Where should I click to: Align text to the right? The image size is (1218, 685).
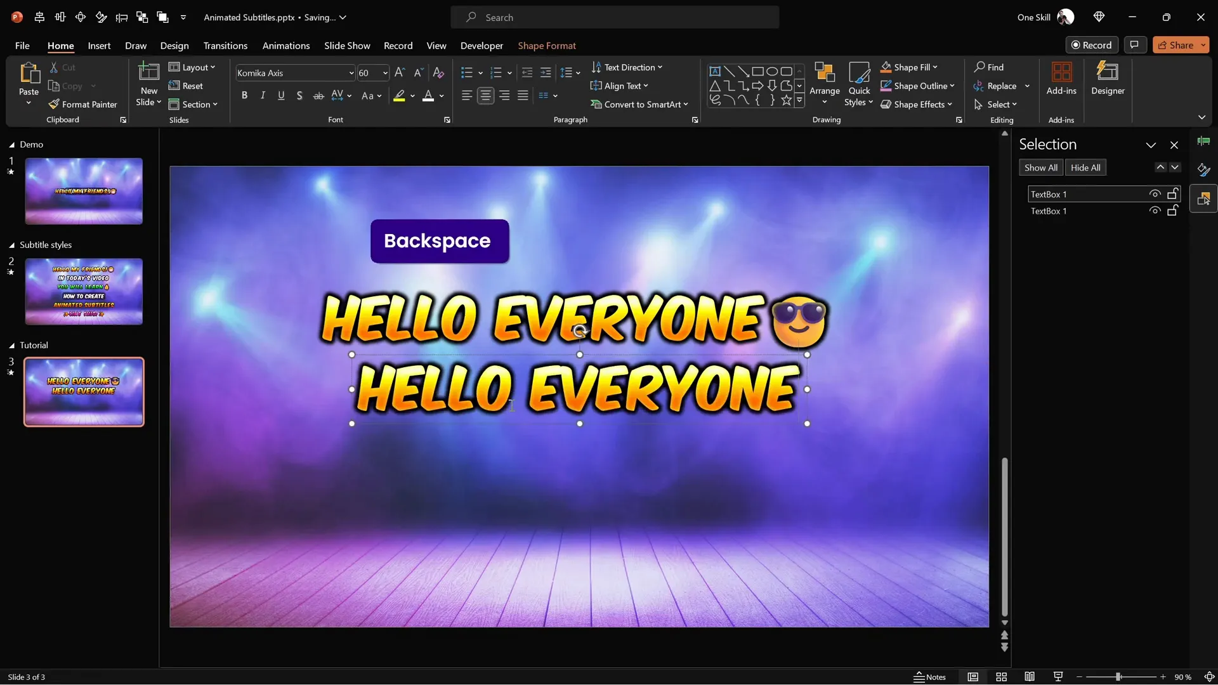[504, 96]
